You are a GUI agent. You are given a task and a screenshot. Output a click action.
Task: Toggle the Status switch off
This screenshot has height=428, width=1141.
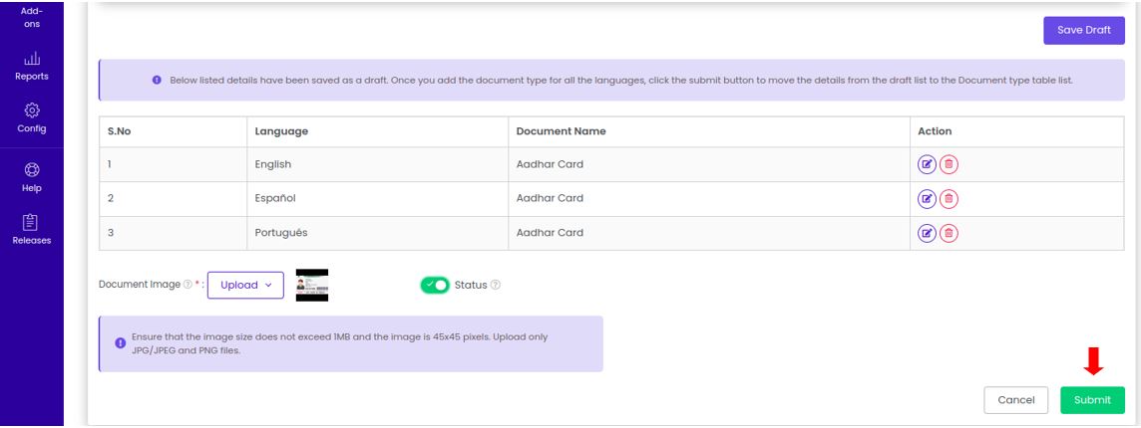(x=435, y=285)
